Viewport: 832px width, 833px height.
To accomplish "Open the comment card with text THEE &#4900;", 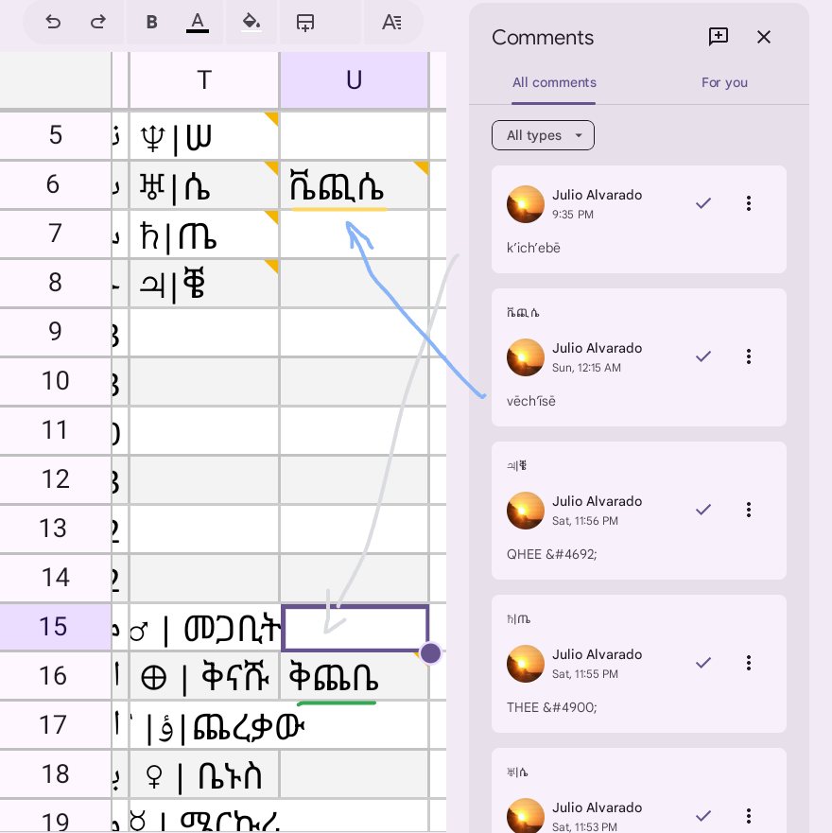I will coord(638,664).
